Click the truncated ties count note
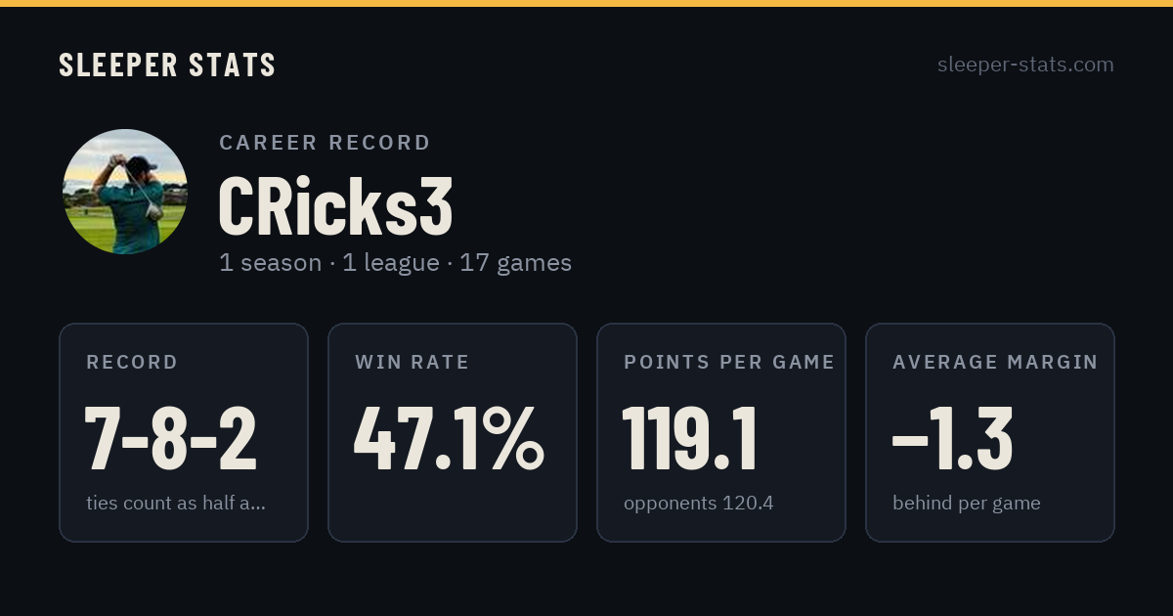 pos(176,504)
